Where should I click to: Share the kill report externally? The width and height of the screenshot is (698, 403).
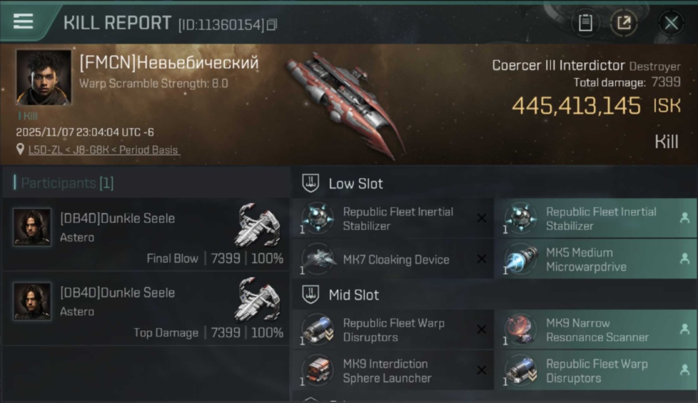(624, 23)
